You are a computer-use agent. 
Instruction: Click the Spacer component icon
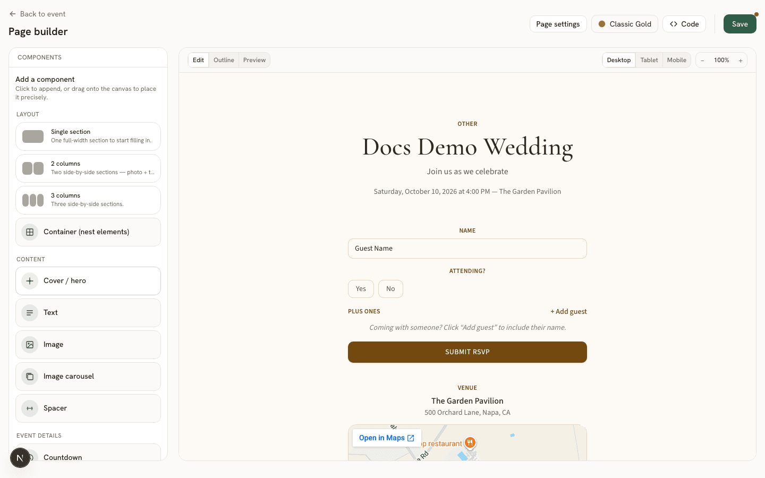(x=30, y=408)
